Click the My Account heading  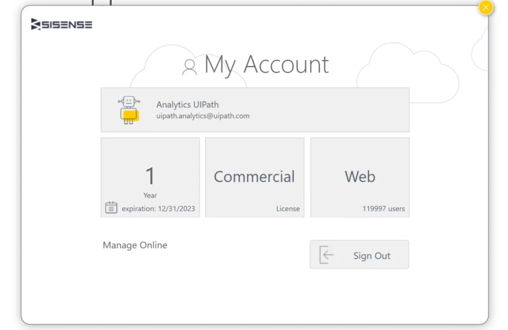point(267,64)
